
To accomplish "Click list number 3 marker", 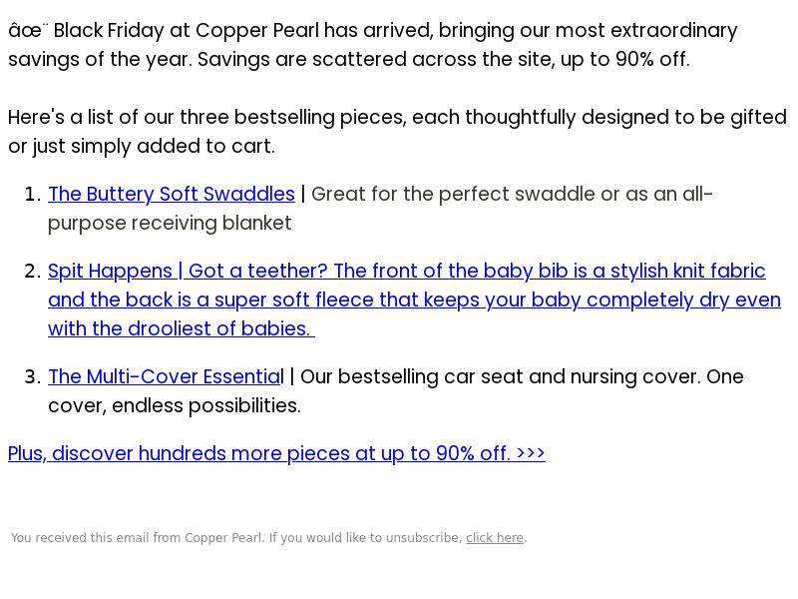I will tap(33, 377).
